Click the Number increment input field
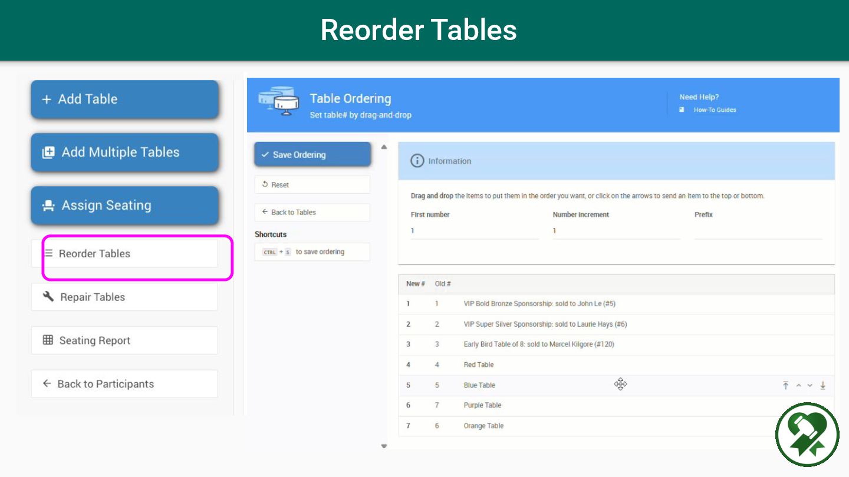Screen dimensions: 849x477 (x=616, y=231)
